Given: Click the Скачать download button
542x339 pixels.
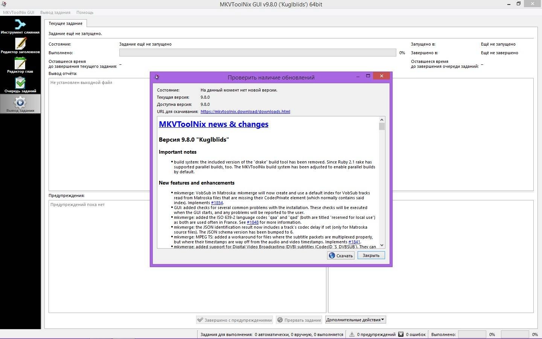Looking at the screenshot, I should click(341, 255).
